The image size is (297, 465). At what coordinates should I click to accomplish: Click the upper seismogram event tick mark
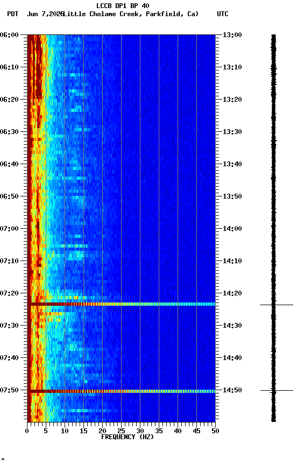[277, 305]
